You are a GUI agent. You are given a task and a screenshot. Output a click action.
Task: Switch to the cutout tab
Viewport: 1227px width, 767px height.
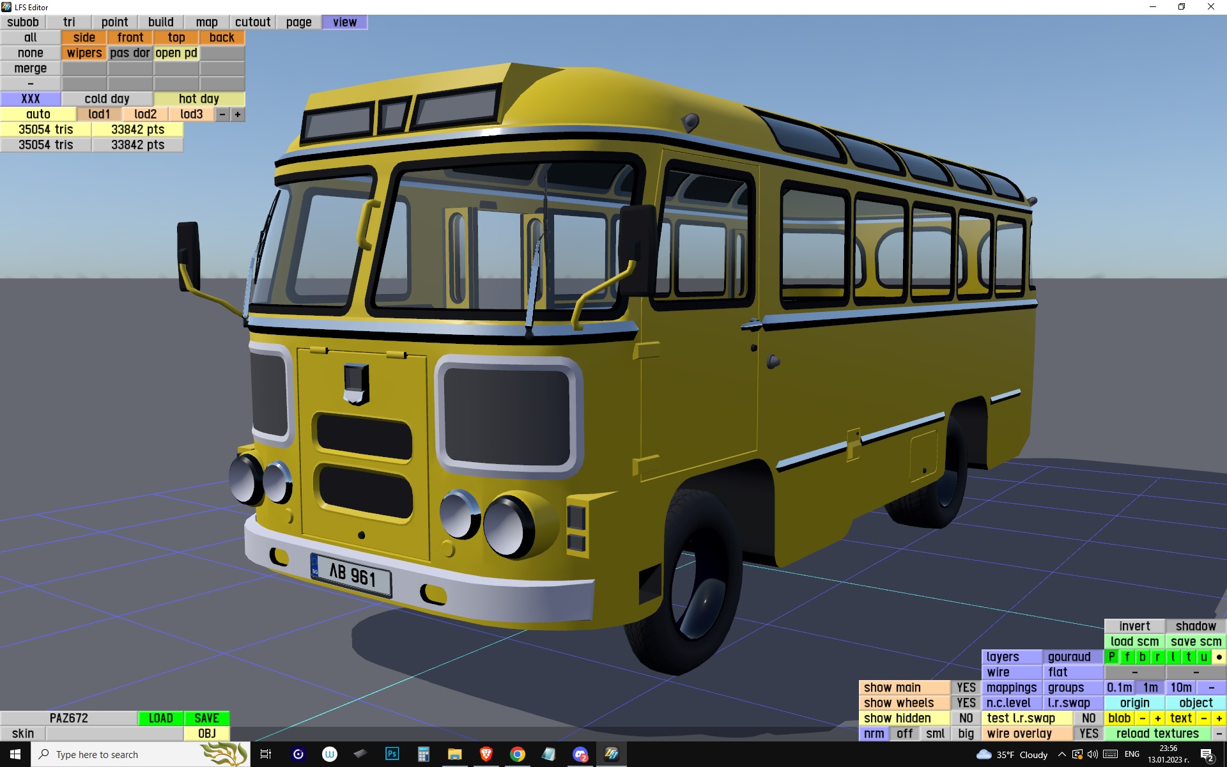[x=252, y=22]
